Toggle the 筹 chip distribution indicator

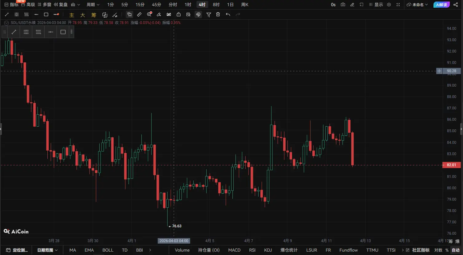[x=94, y=15]
